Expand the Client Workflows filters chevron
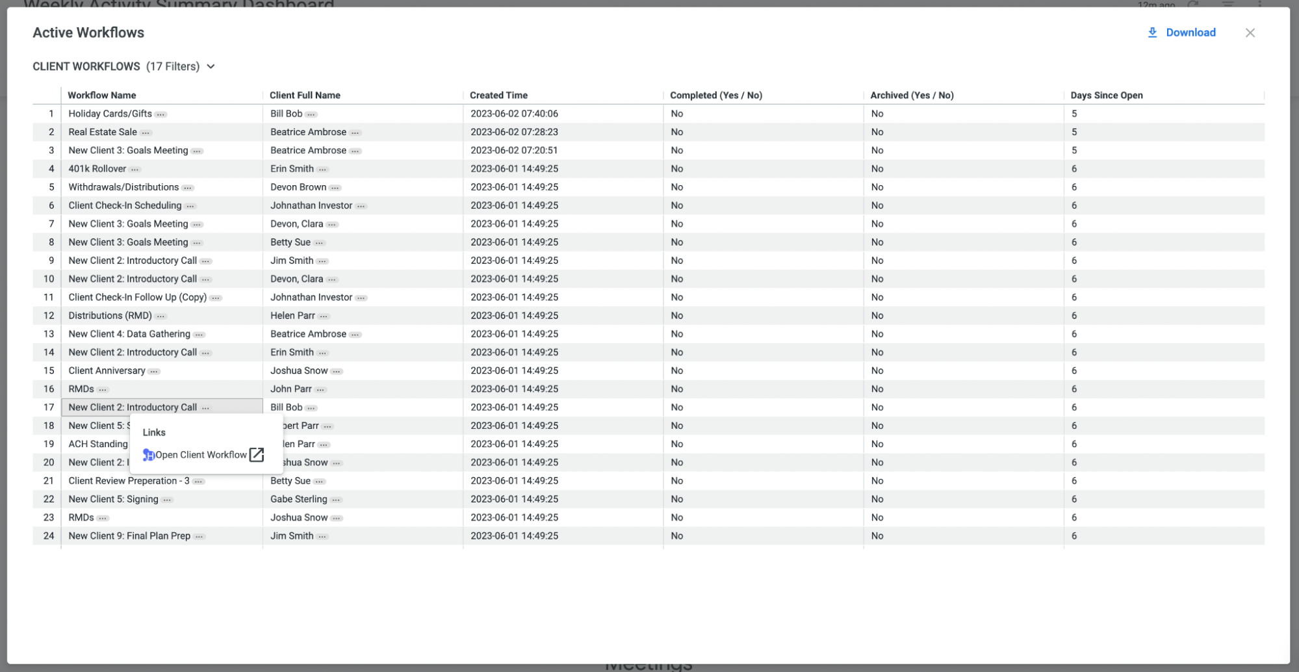 point(211,66)
